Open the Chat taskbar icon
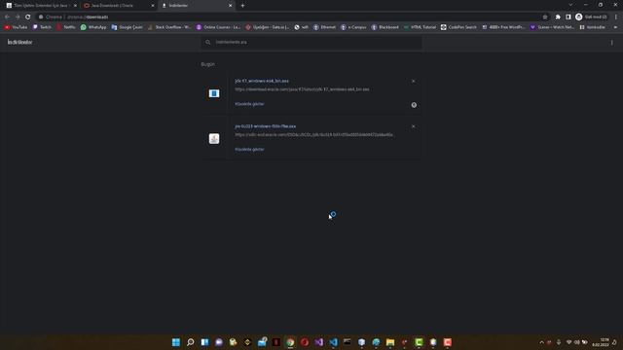 (x=219, y=342)
